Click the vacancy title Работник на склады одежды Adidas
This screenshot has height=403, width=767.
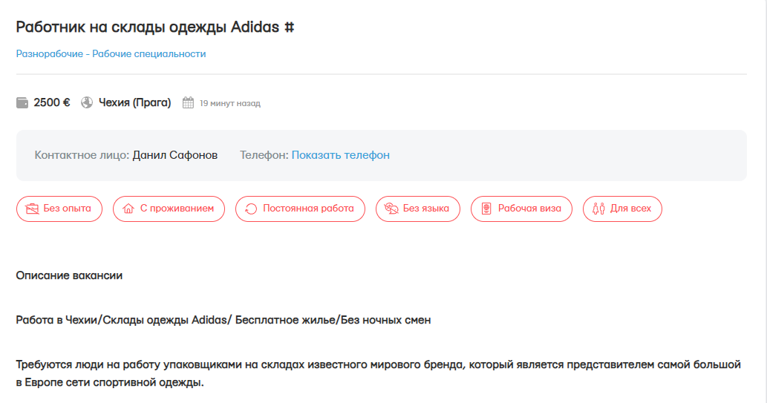(x=155, y=27)
